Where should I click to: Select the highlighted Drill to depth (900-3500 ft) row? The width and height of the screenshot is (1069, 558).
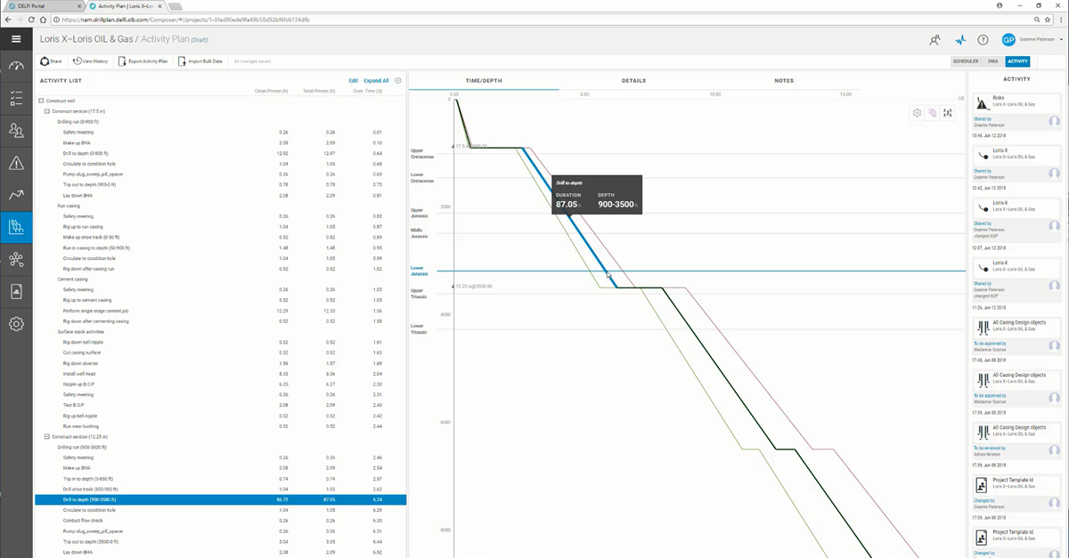tap(220, 499)
